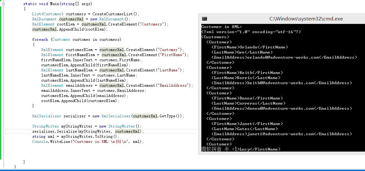The image size is (365, 171).
Task: Click the C:\Windows\system32\cmd.exe title bar text
Action: click(306, 19)
